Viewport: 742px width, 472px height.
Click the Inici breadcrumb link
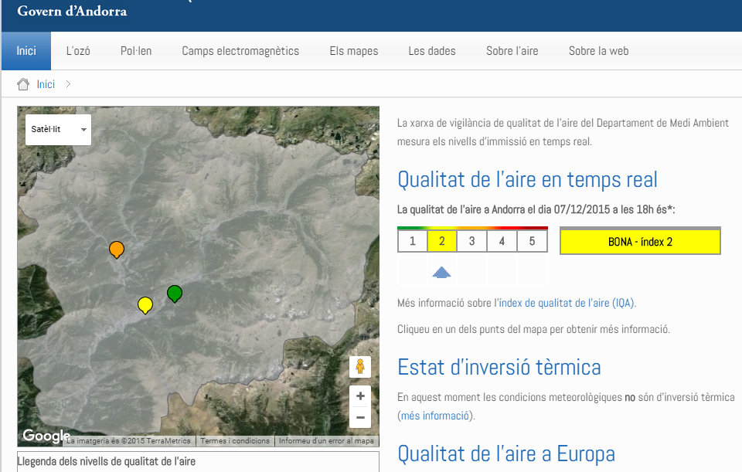pos(46,84)
